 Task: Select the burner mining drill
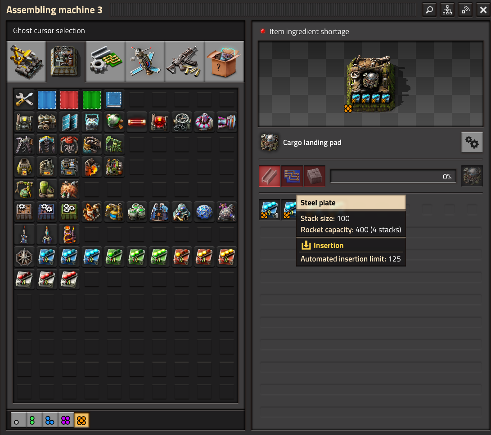pos(24,145)
